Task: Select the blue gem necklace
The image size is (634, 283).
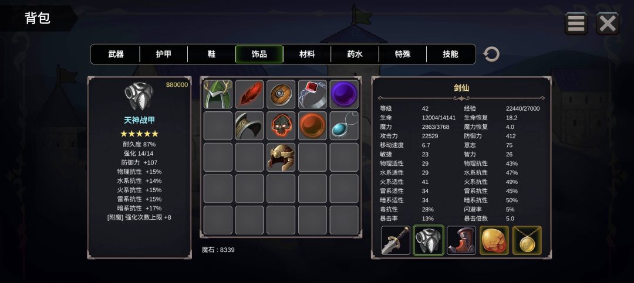Action: [344, 125]
